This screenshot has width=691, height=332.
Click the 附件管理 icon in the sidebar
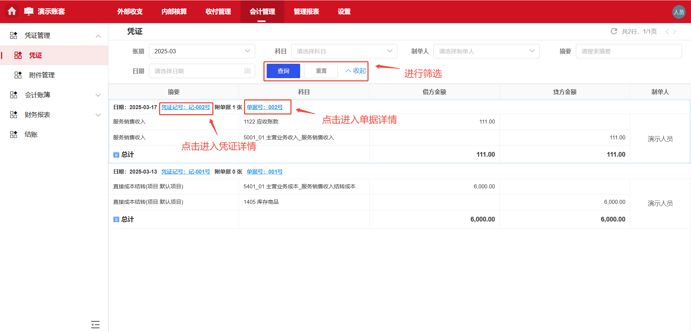click(x=18, y=75)
